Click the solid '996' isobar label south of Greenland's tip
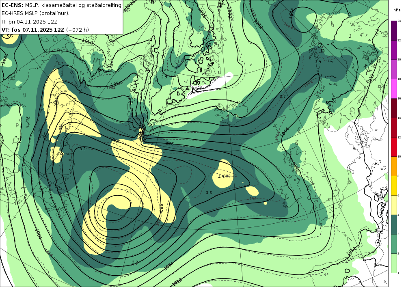This screenshot has width=406, height=287. (169, 143)
